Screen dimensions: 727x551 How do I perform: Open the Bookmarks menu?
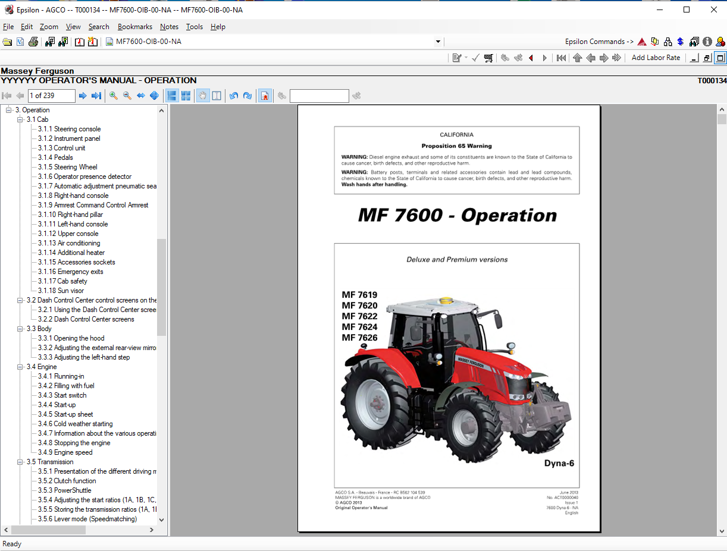click(x=135, y=27)
